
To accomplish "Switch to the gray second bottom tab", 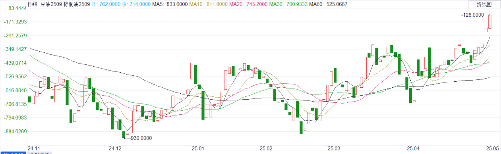I will pos(40,153).
